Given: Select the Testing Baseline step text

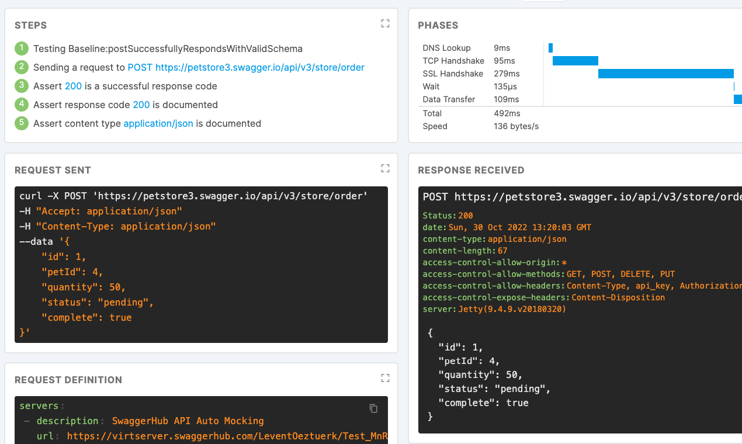Looking at the screenshot, I should [168, 49].
